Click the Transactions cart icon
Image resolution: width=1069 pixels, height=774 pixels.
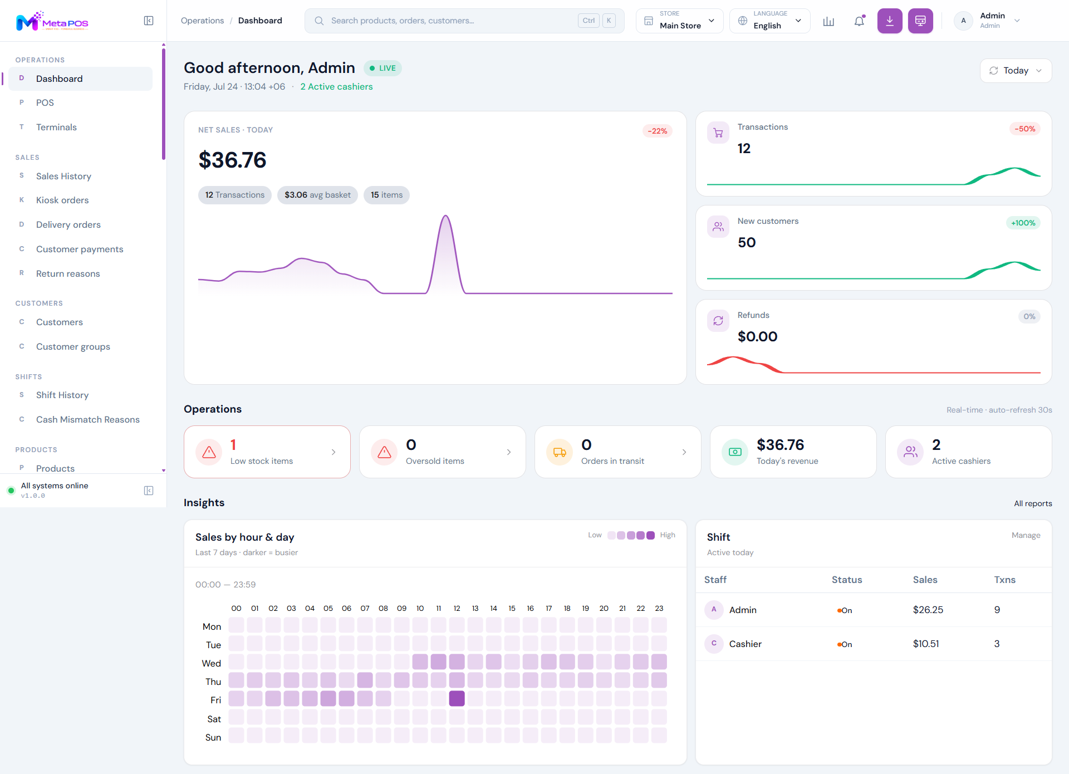(x=718, y=133)
